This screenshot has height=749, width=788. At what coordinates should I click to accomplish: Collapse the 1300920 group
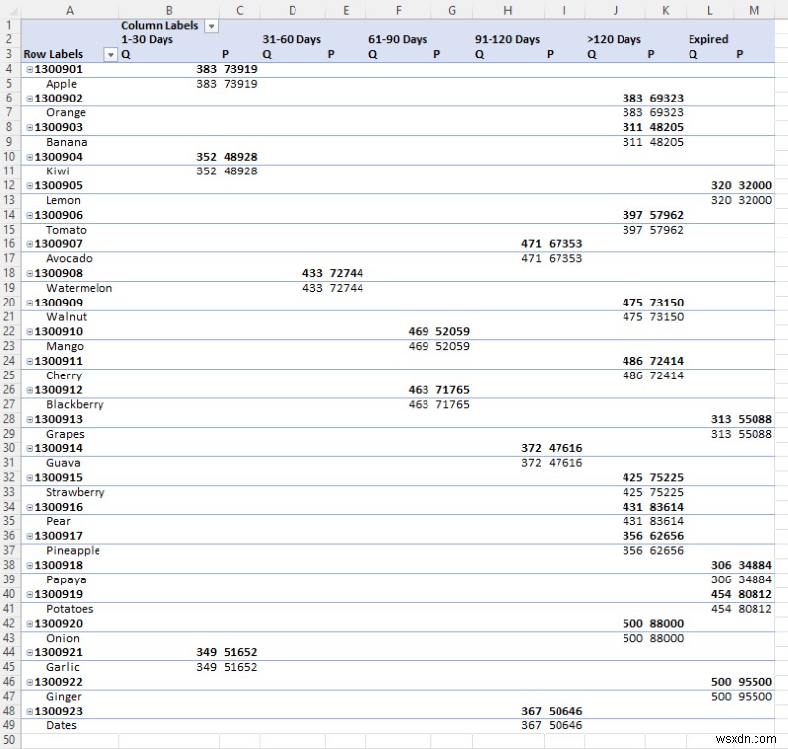coord(31,623)
